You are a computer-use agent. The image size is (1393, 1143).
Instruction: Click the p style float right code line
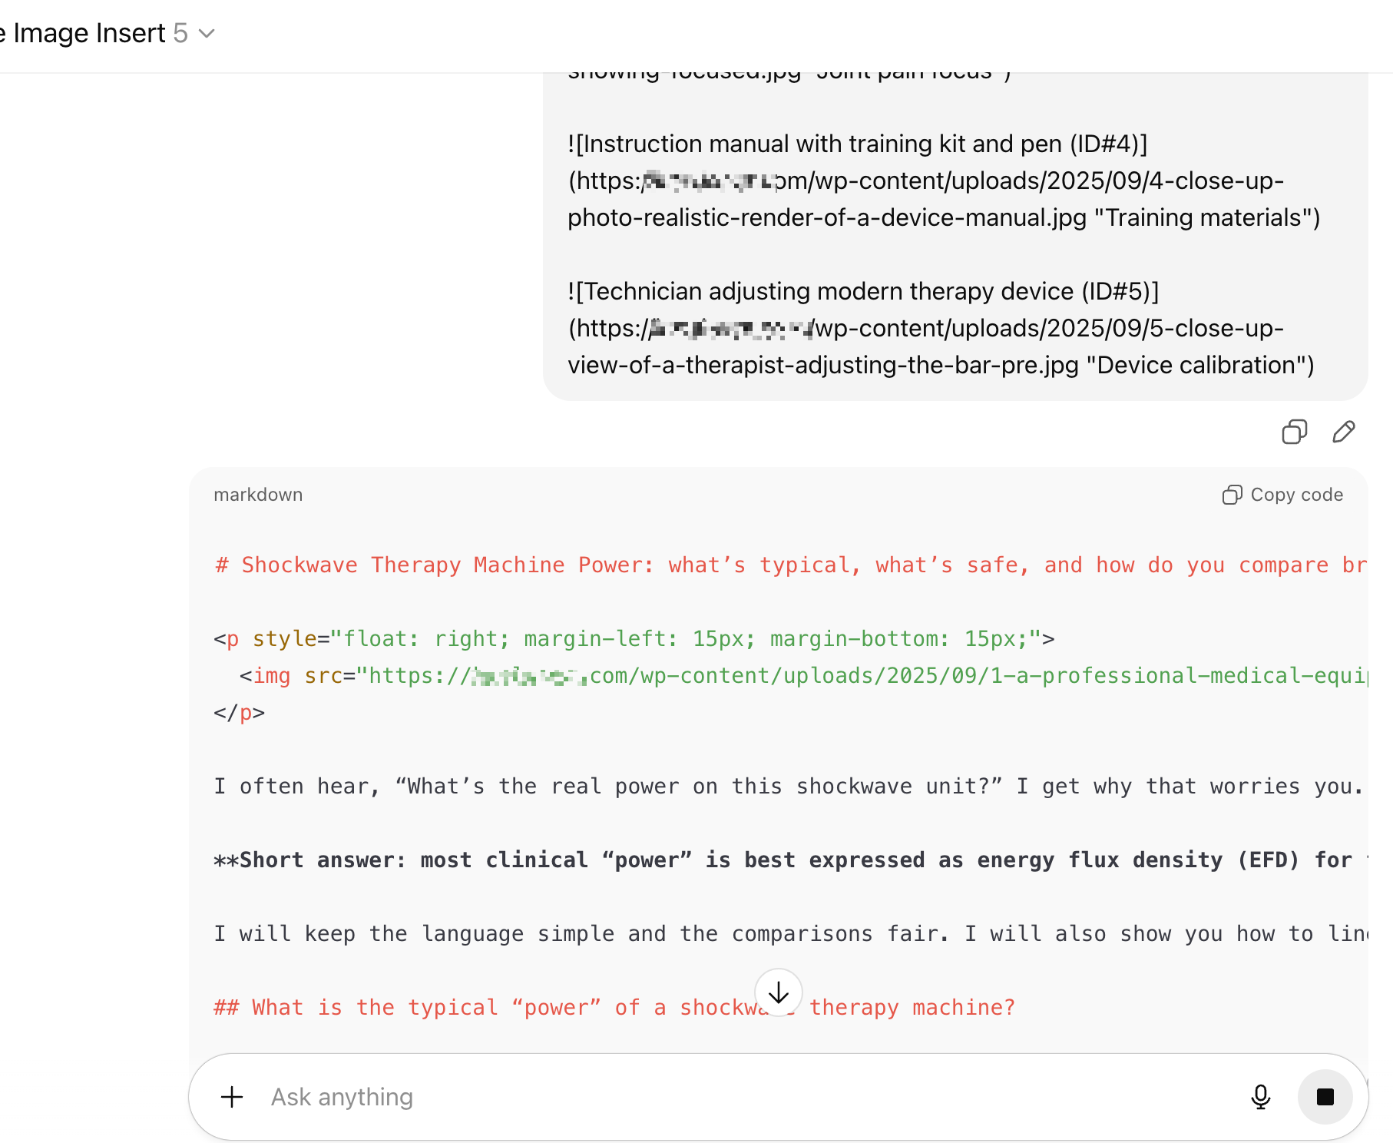click(634, 639)
